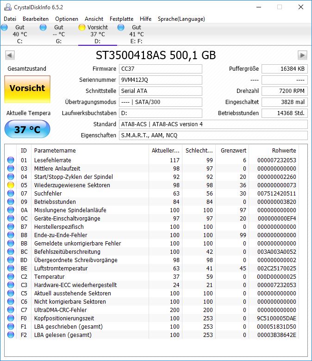Select the Suchfehler parameter name
Image resolution: width=312 pixels, height=361 pixels.
(x=48, y=193)
